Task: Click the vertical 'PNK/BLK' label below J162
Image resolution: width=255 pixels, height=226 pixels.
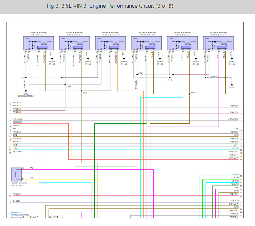Action: pyautogui.click(x=136, y=85)
